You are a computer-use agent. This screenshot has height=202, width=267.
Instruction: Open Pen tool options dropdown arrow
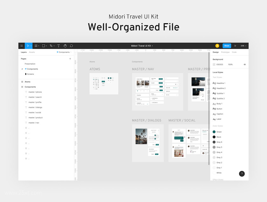tap(54, 46)
